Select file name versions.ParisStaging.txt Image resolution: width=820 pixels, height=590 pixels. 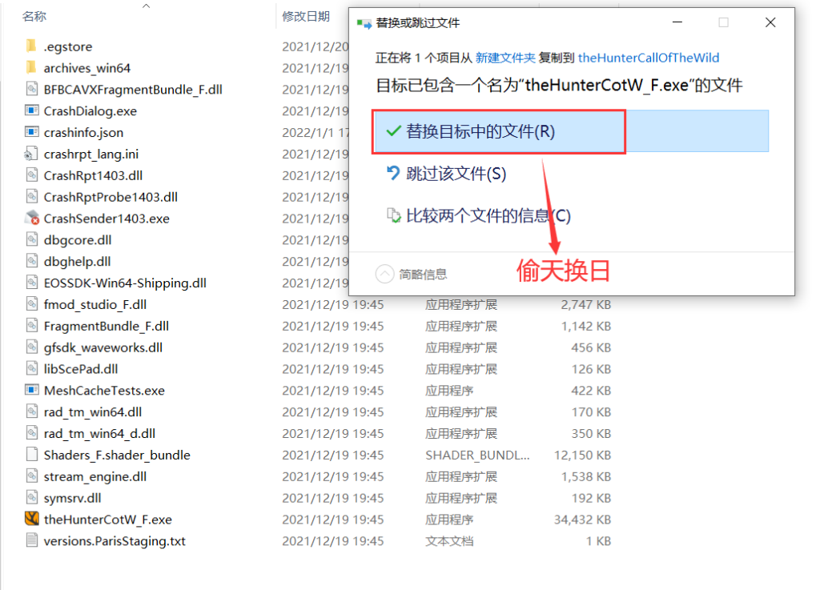coord(115,541)
